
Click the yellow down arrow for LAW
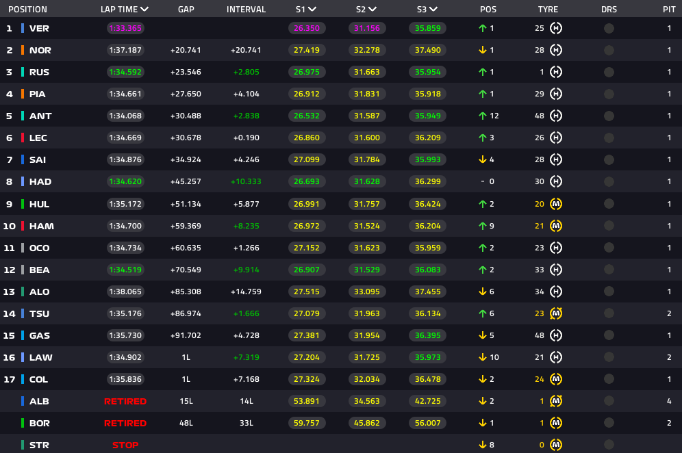pos(483,357)
